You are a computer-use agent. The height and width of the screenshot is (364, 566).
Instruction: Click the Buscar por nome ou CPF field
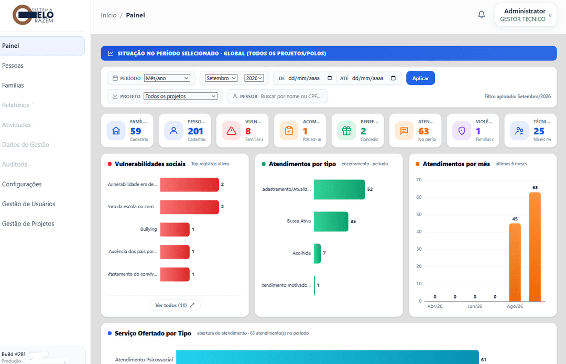pyautogui.click(x=291, y=97)
